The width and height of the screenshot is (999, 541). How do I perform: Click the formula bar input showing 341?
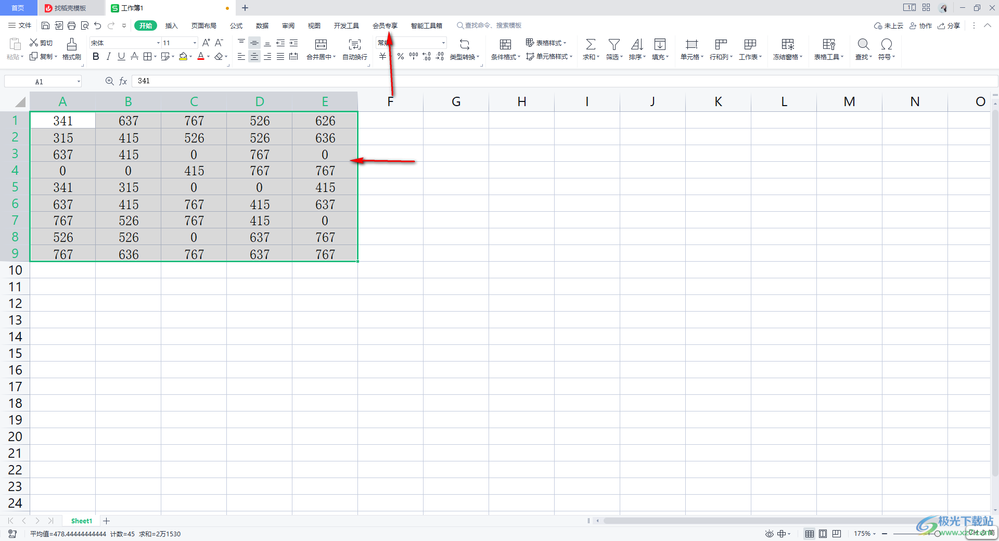pos(565,81)
